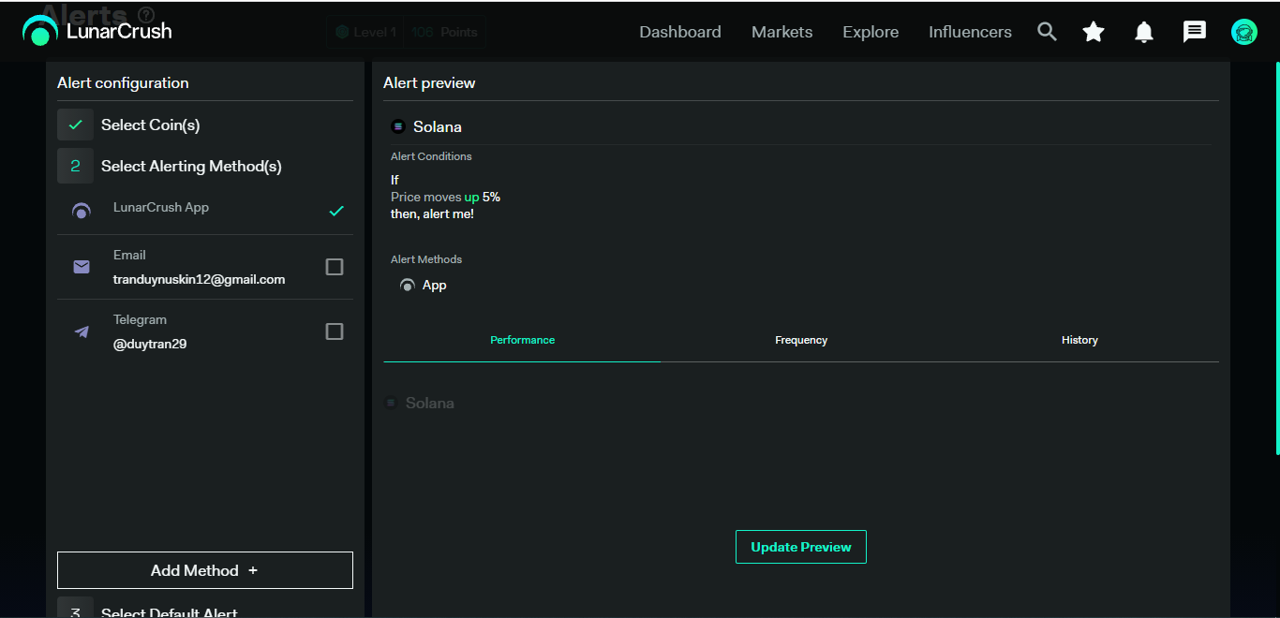Click the Telegram paper plane icon
The image size is (1280, 618).
82,331
